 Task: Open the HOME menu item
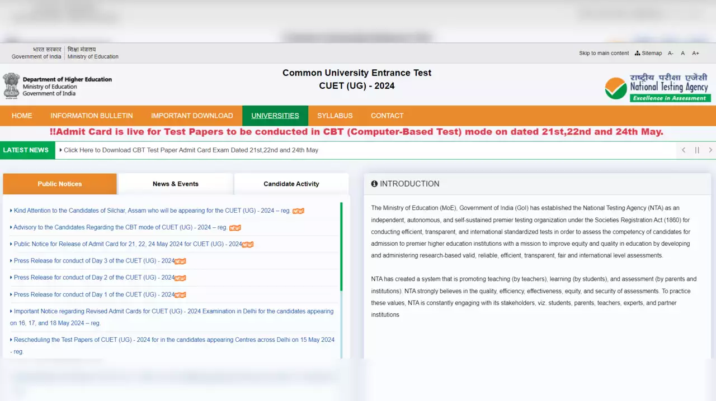point(22,116)
